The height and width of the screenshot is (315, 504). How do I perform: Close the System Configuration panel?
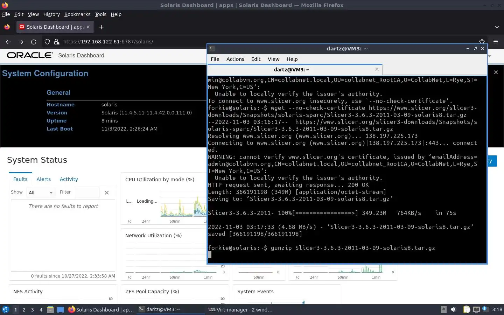(496, 72)
